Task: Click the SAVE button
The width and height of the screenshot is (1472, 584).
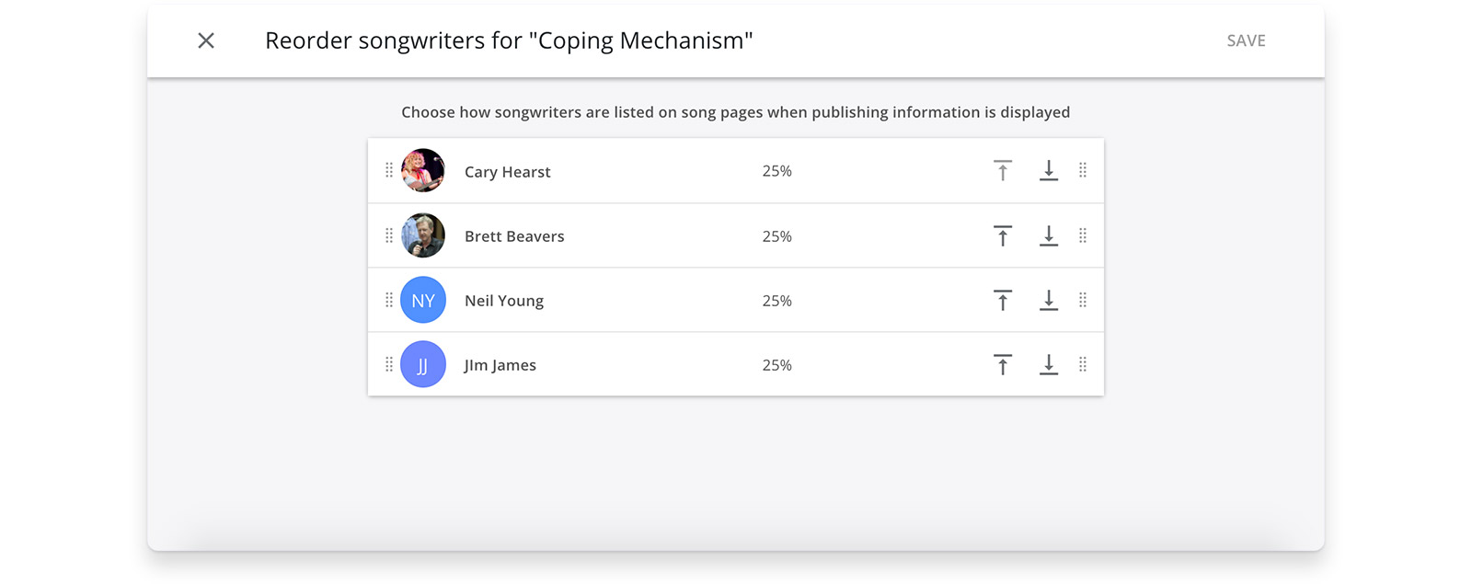Action: (1246, 40)
